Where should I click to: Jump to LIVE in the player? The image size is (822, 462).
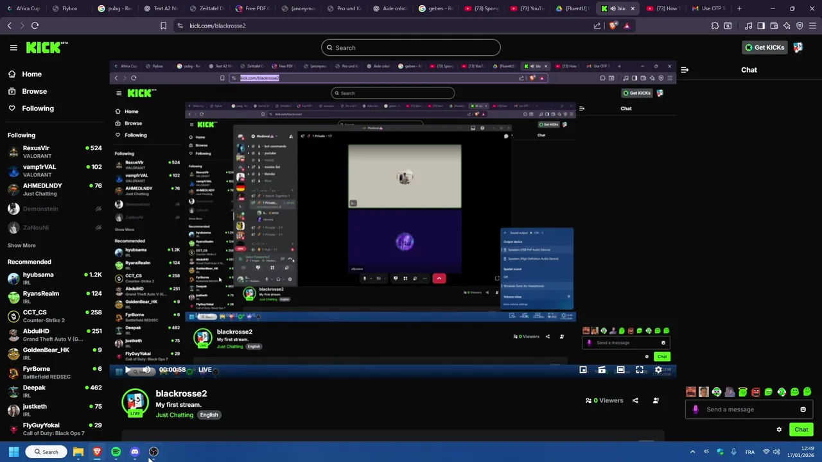[x=205, y=370]
